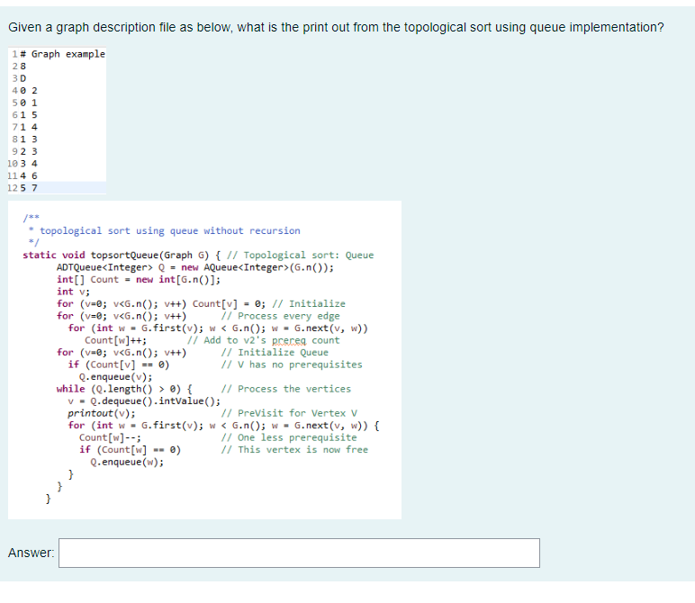Click the 'Q.enqueue(w);' statement
The width and height of the screenshot is (695, 603).
(x=127, y=462)
